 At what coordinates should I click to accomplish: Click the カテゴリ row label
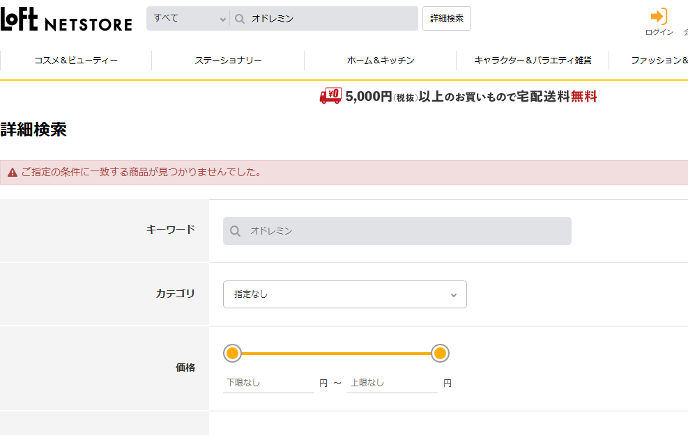click(x=175, y=294)
